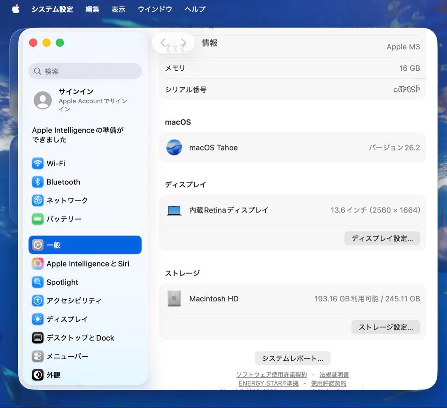Viewport: 447px width, 408px height.
Task: Click the back navigation arrow
Action: tap(163, 42)
